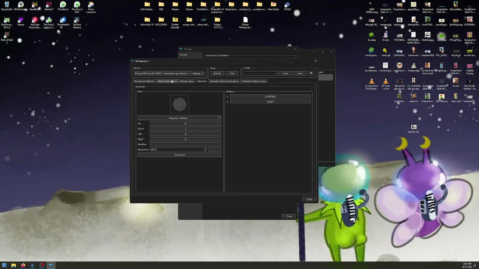The width and height of the screenshot is (479, 269).
Task: Save the current profile
Action: (x=300, y=73)
